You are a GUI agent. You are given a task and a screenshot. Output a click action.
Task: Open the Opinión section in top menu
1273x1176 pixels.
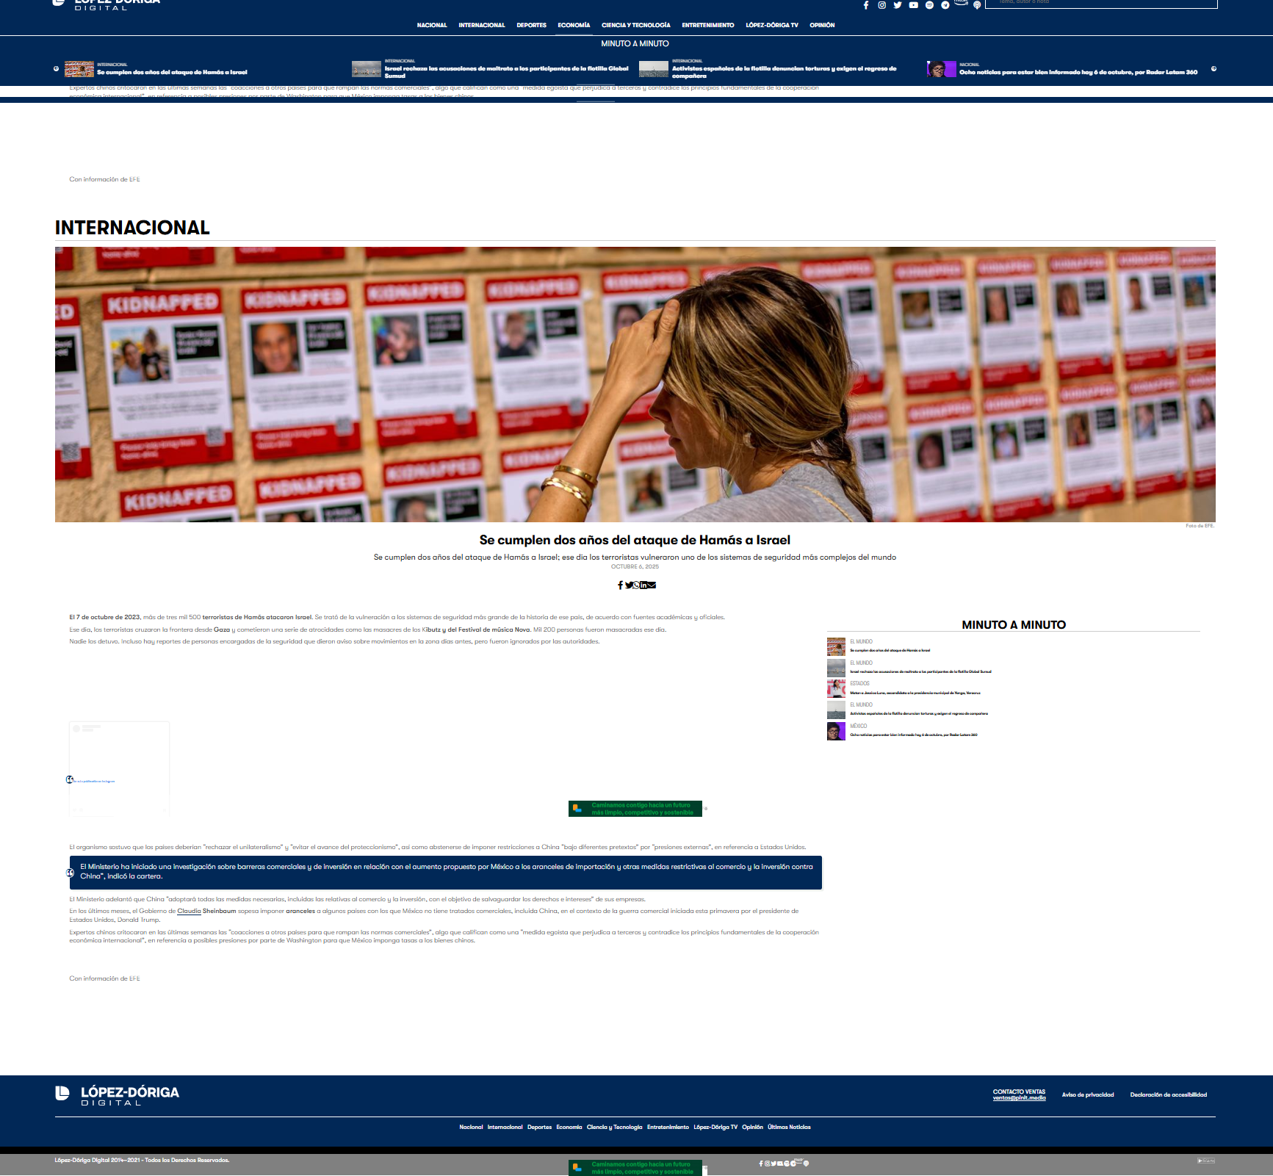(823, 25)
